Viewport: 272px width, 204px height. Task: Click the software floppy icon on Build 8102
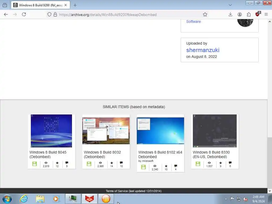[143, 167]
